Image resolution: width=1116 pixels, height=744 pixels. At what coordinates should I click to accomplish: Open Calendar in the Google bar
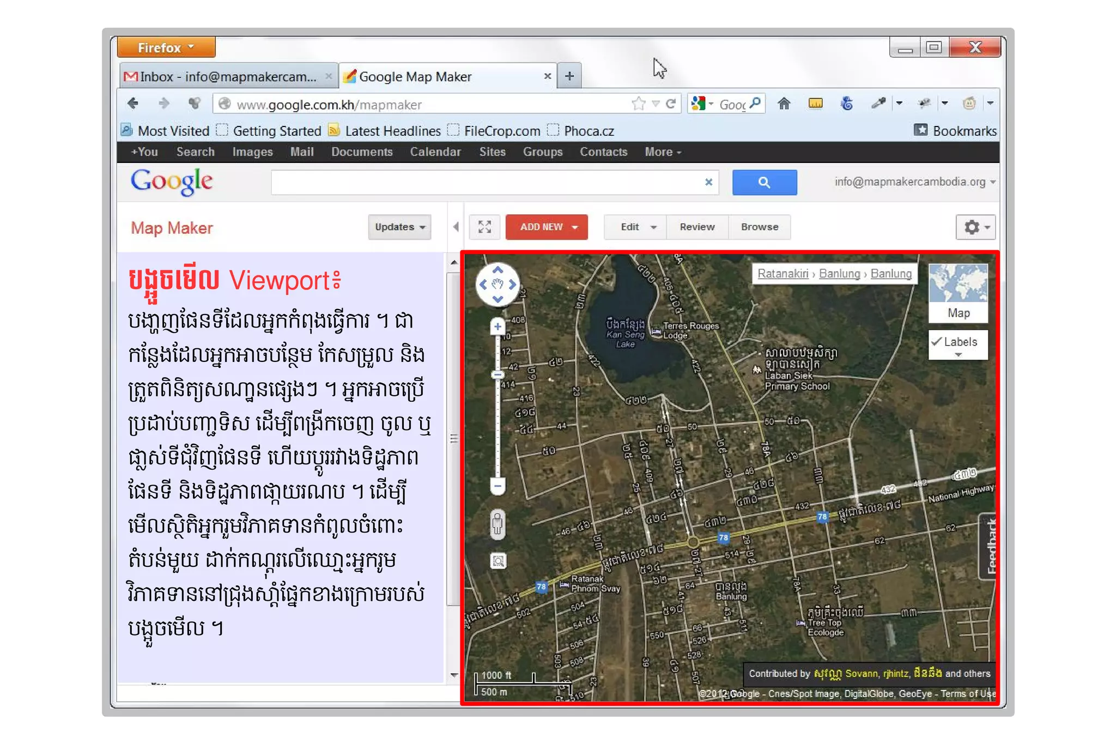tap(435, 152)
